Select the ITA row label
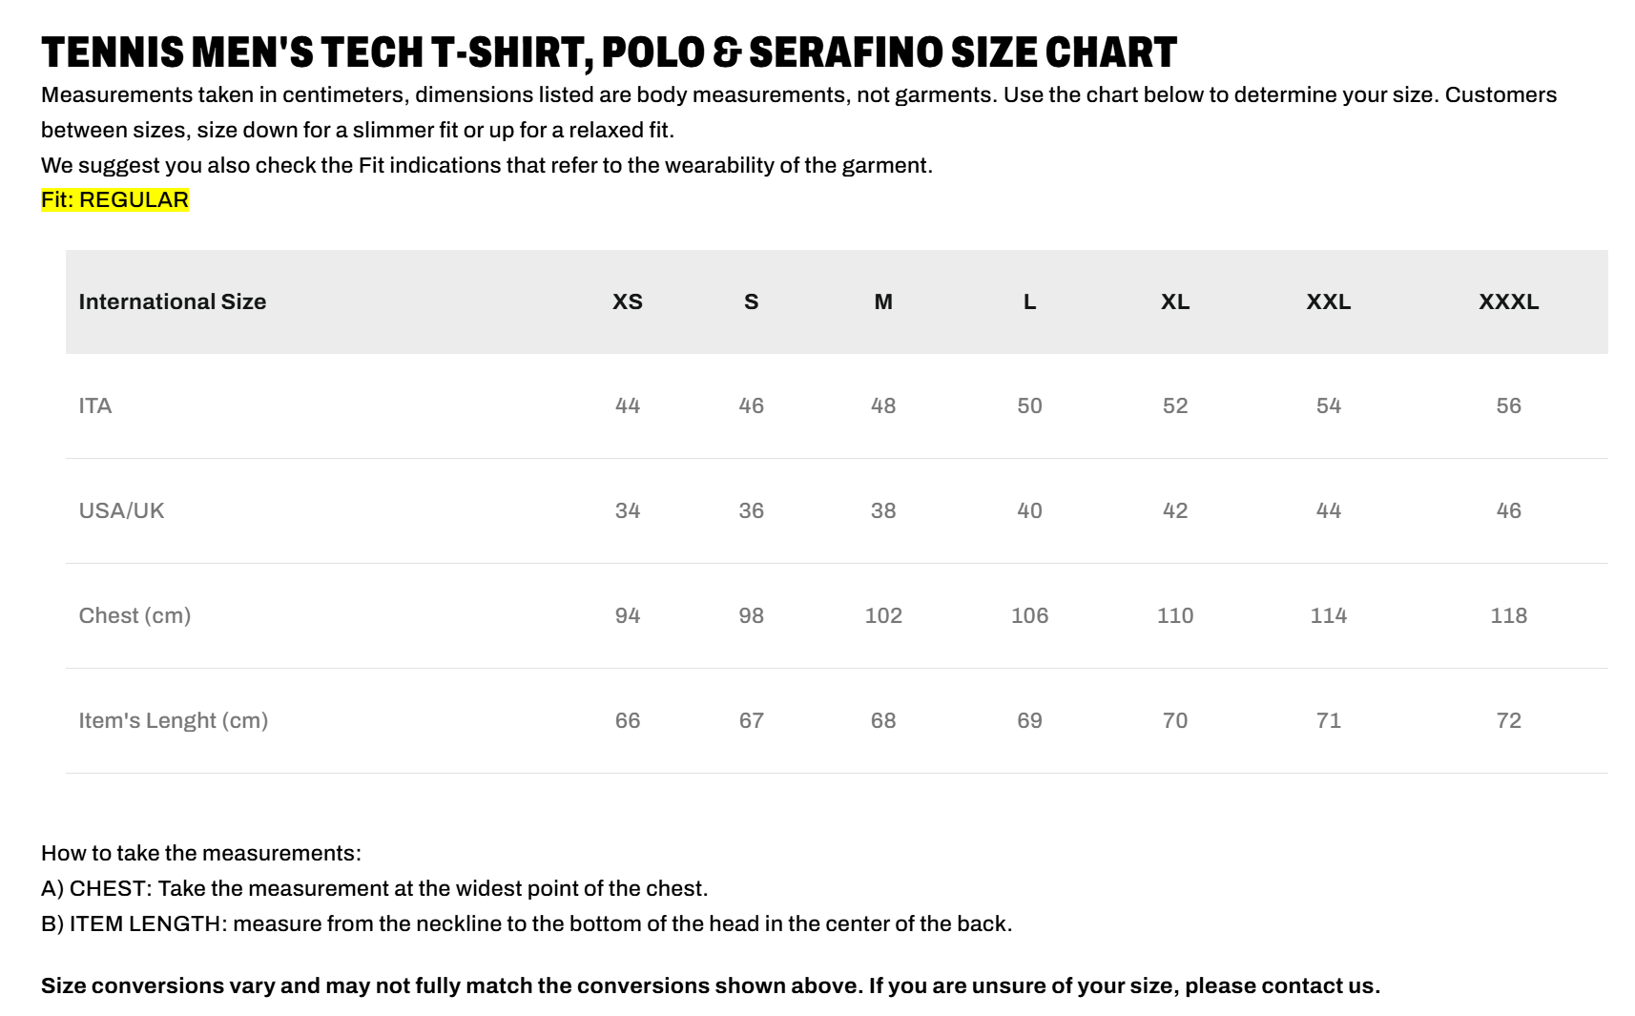The width and height of the screenshot is (1635, 1016). point(94,405)
